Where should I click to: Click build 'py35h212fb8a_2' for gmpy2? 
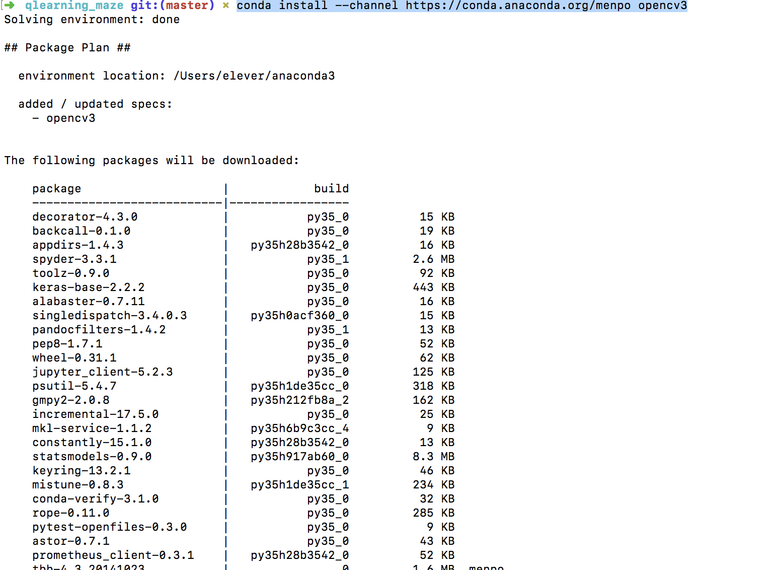point(300,400)
